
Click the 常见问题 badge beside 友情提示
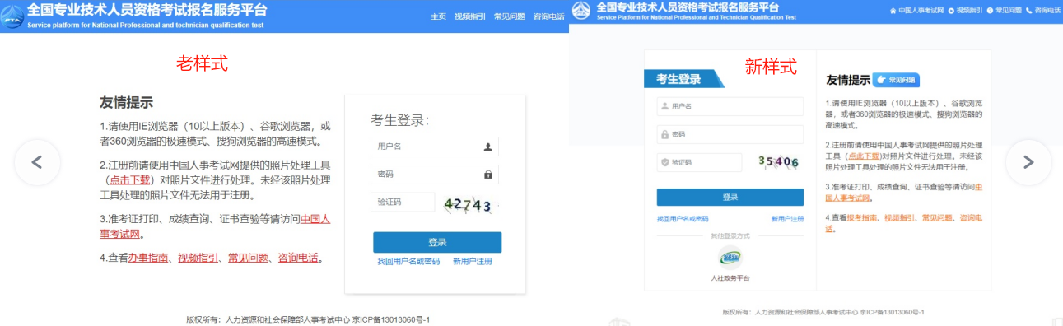(x=897, y=80)
